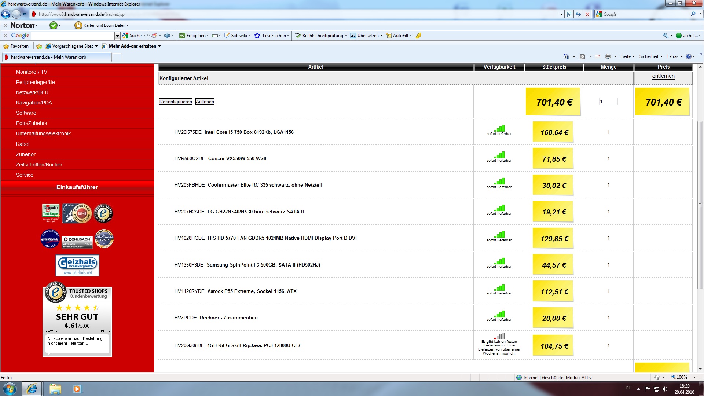Click the Geizhals Preisvergleich logo
This screenshot has width=704, height=396.
(77, 265)
